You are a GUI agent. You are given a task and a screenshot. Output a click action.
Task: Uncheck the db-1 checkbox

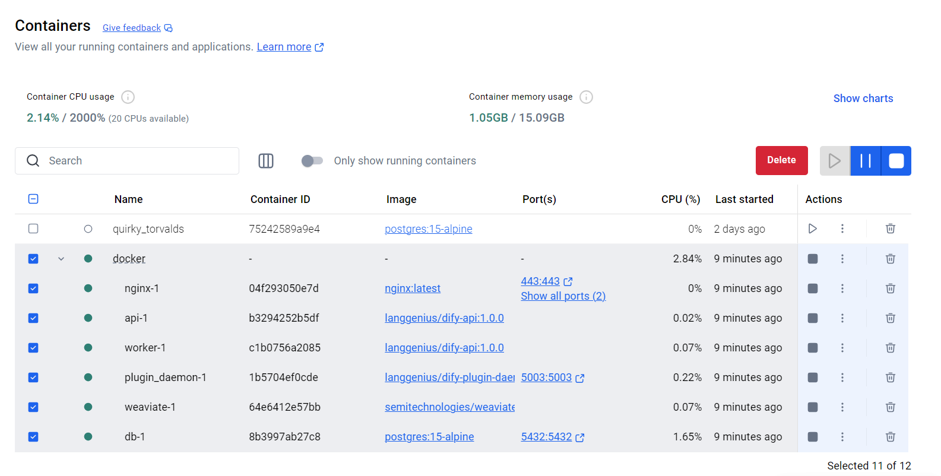(x=33, y=437)
